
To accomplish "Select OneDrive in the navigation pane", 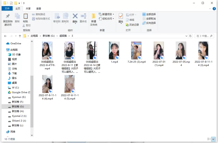I will [14, 43].
